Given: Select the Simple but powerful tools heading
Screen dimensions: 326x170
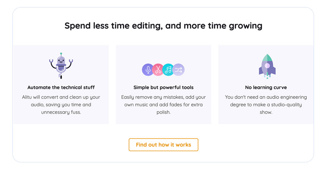Looking at the screenshot, I should 163,87.
